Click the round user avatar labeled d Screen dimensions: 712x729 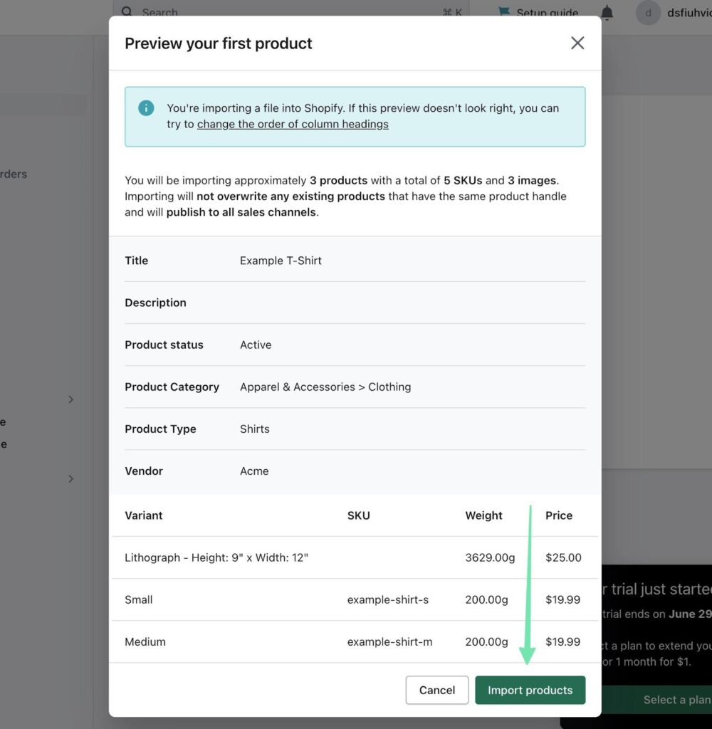coord(648,12)
